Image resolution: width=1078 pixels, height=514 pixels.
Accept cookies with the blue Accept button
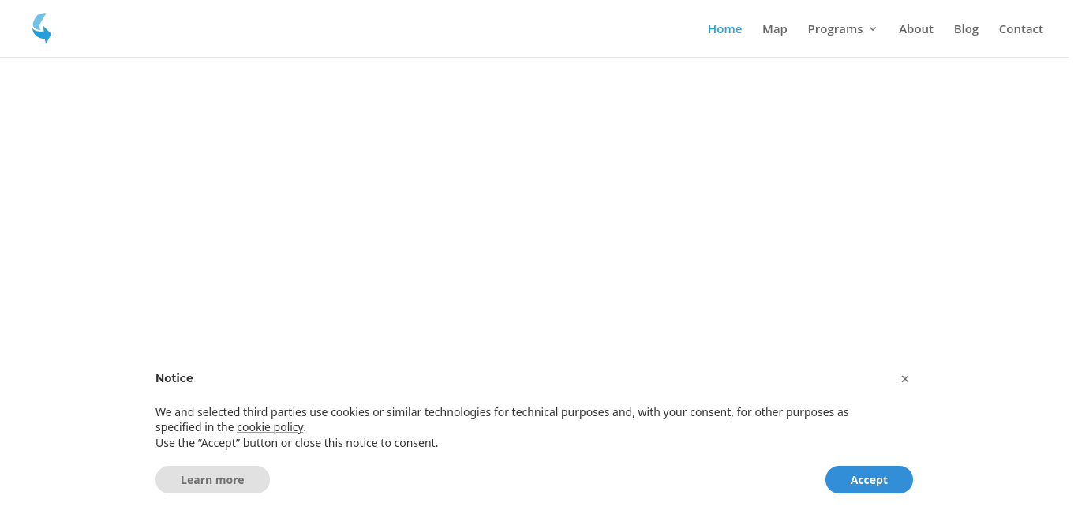click(869, 480)
